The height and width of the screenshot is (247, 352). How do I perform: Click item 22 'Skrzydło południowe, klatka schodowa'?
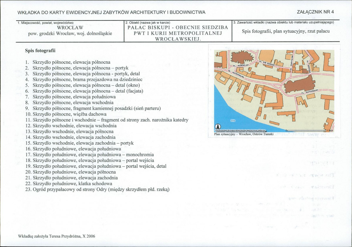[x=73, y=184]
